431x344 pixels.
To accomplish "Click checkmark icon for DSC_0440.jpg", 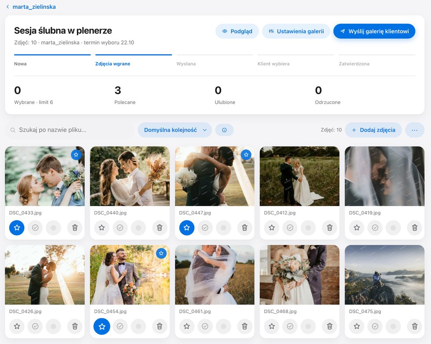I will click(120, 228).
